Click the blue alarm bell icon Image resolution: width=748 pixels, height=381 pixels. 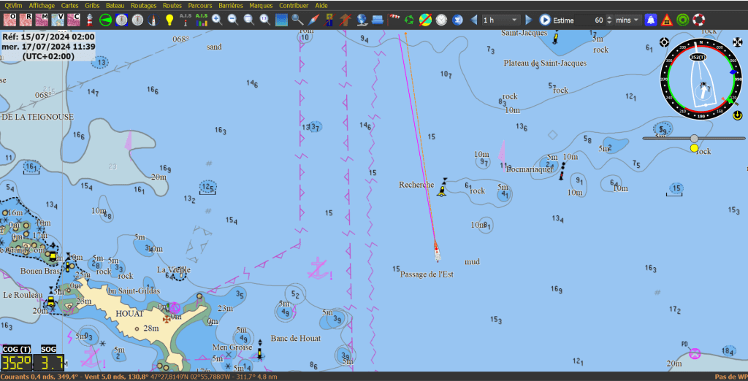(x=651, y=20)
